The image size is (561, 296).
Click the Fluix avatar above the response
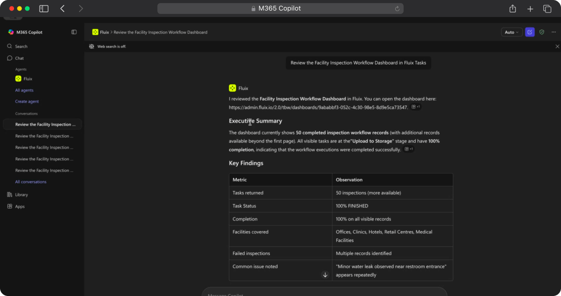point(232,88)
